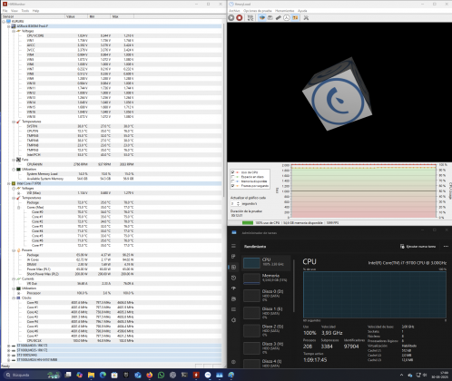Go to Processes page in Task Manager sidebar

pos(233,257)
